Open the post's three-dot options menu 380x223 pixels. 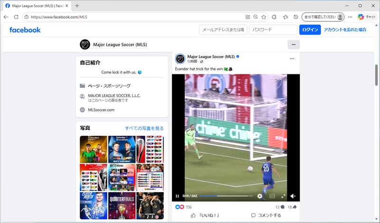coord(292,58)
